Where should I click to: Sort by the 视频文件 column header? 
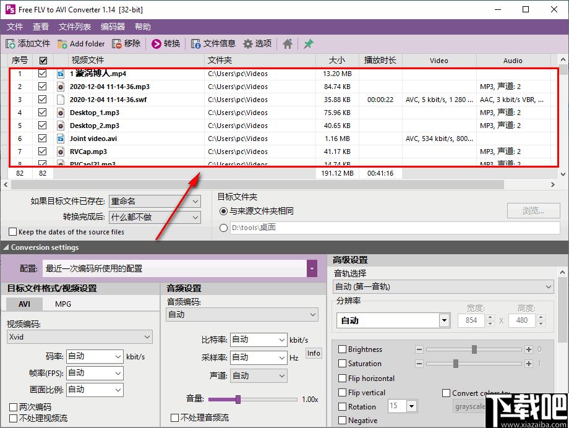[136, 60]
